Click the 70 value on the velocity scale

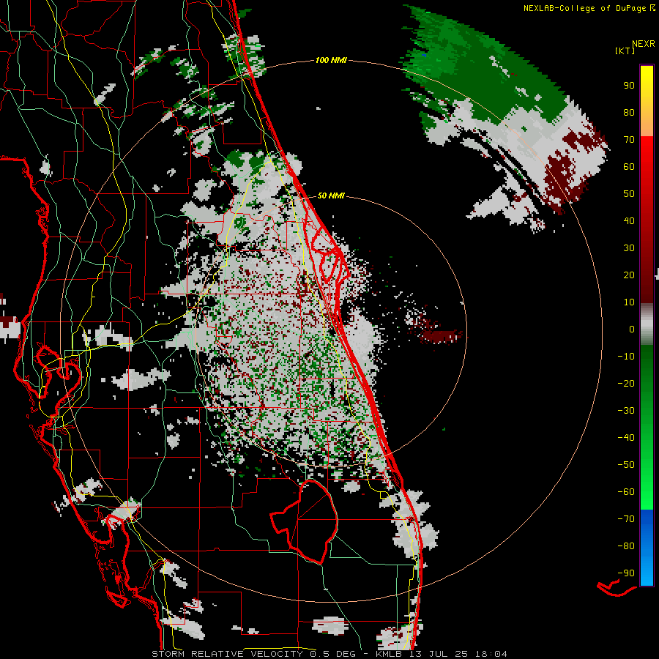(x=629, y=140)
